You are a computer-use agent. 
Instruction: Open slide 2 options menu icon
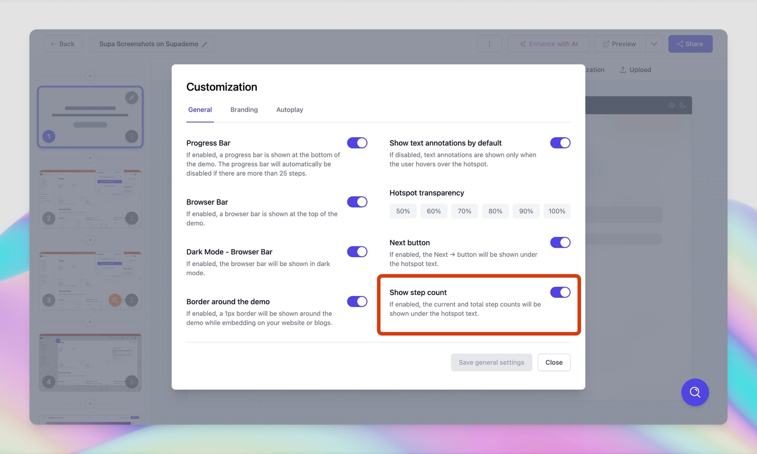pyautogui.click(x=132, y=218)
